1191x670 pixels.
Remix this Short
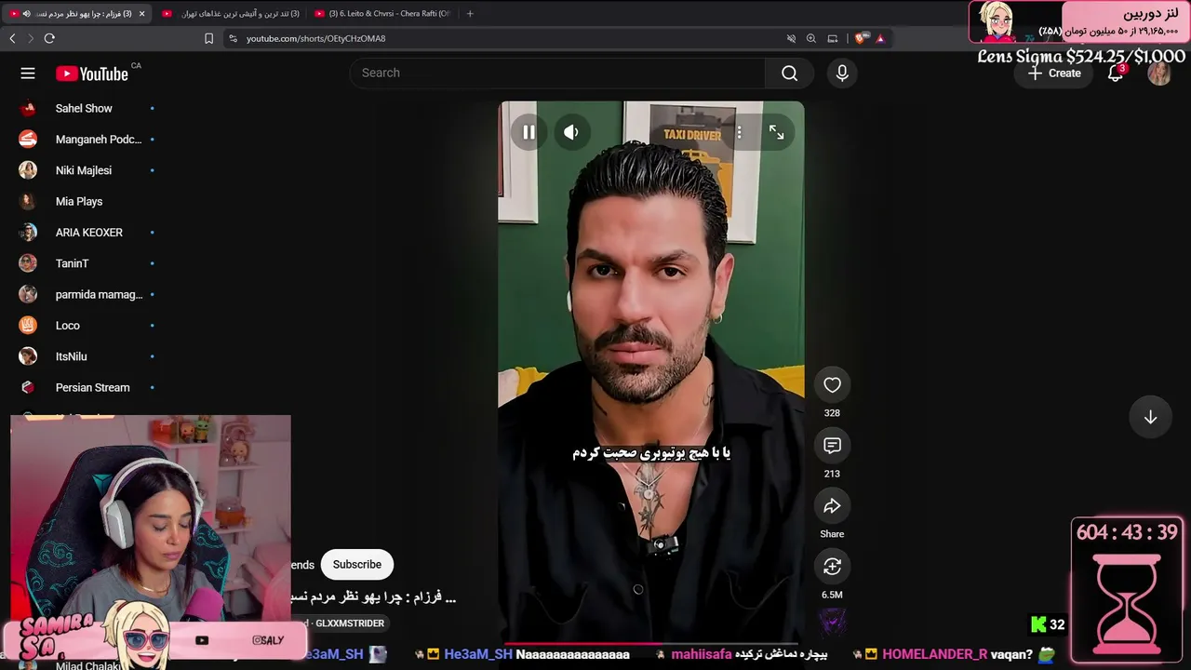(x=832, y=567)
